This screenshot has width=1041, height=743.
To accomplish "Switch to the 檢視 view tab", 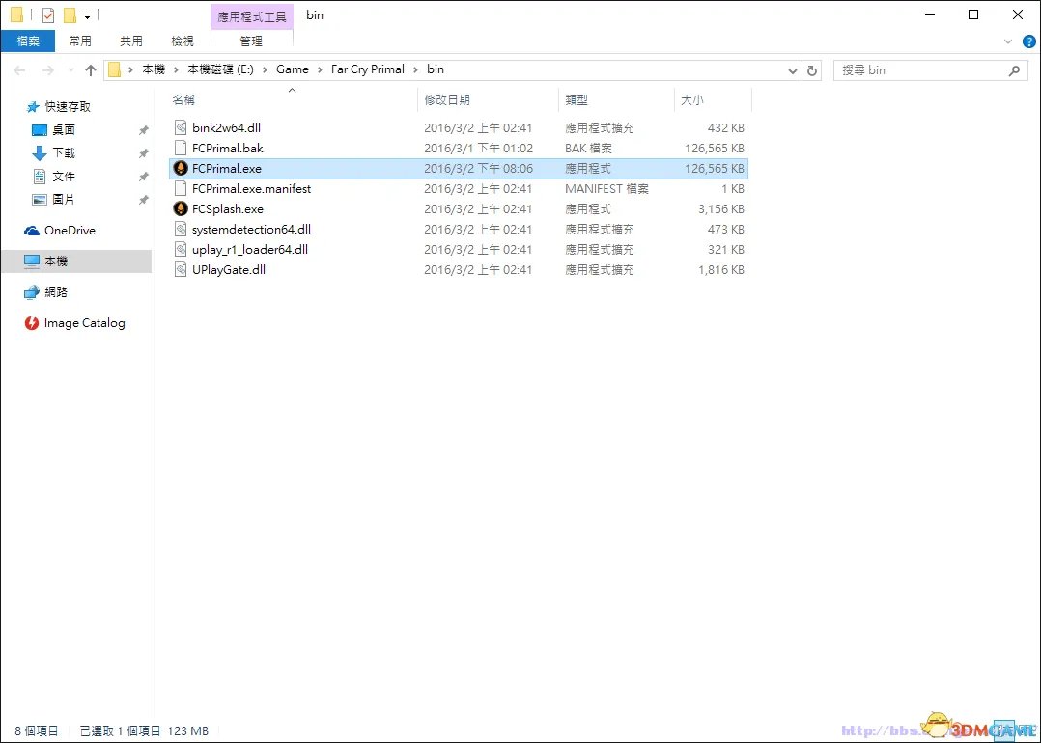I will click(x=183, y=41).
